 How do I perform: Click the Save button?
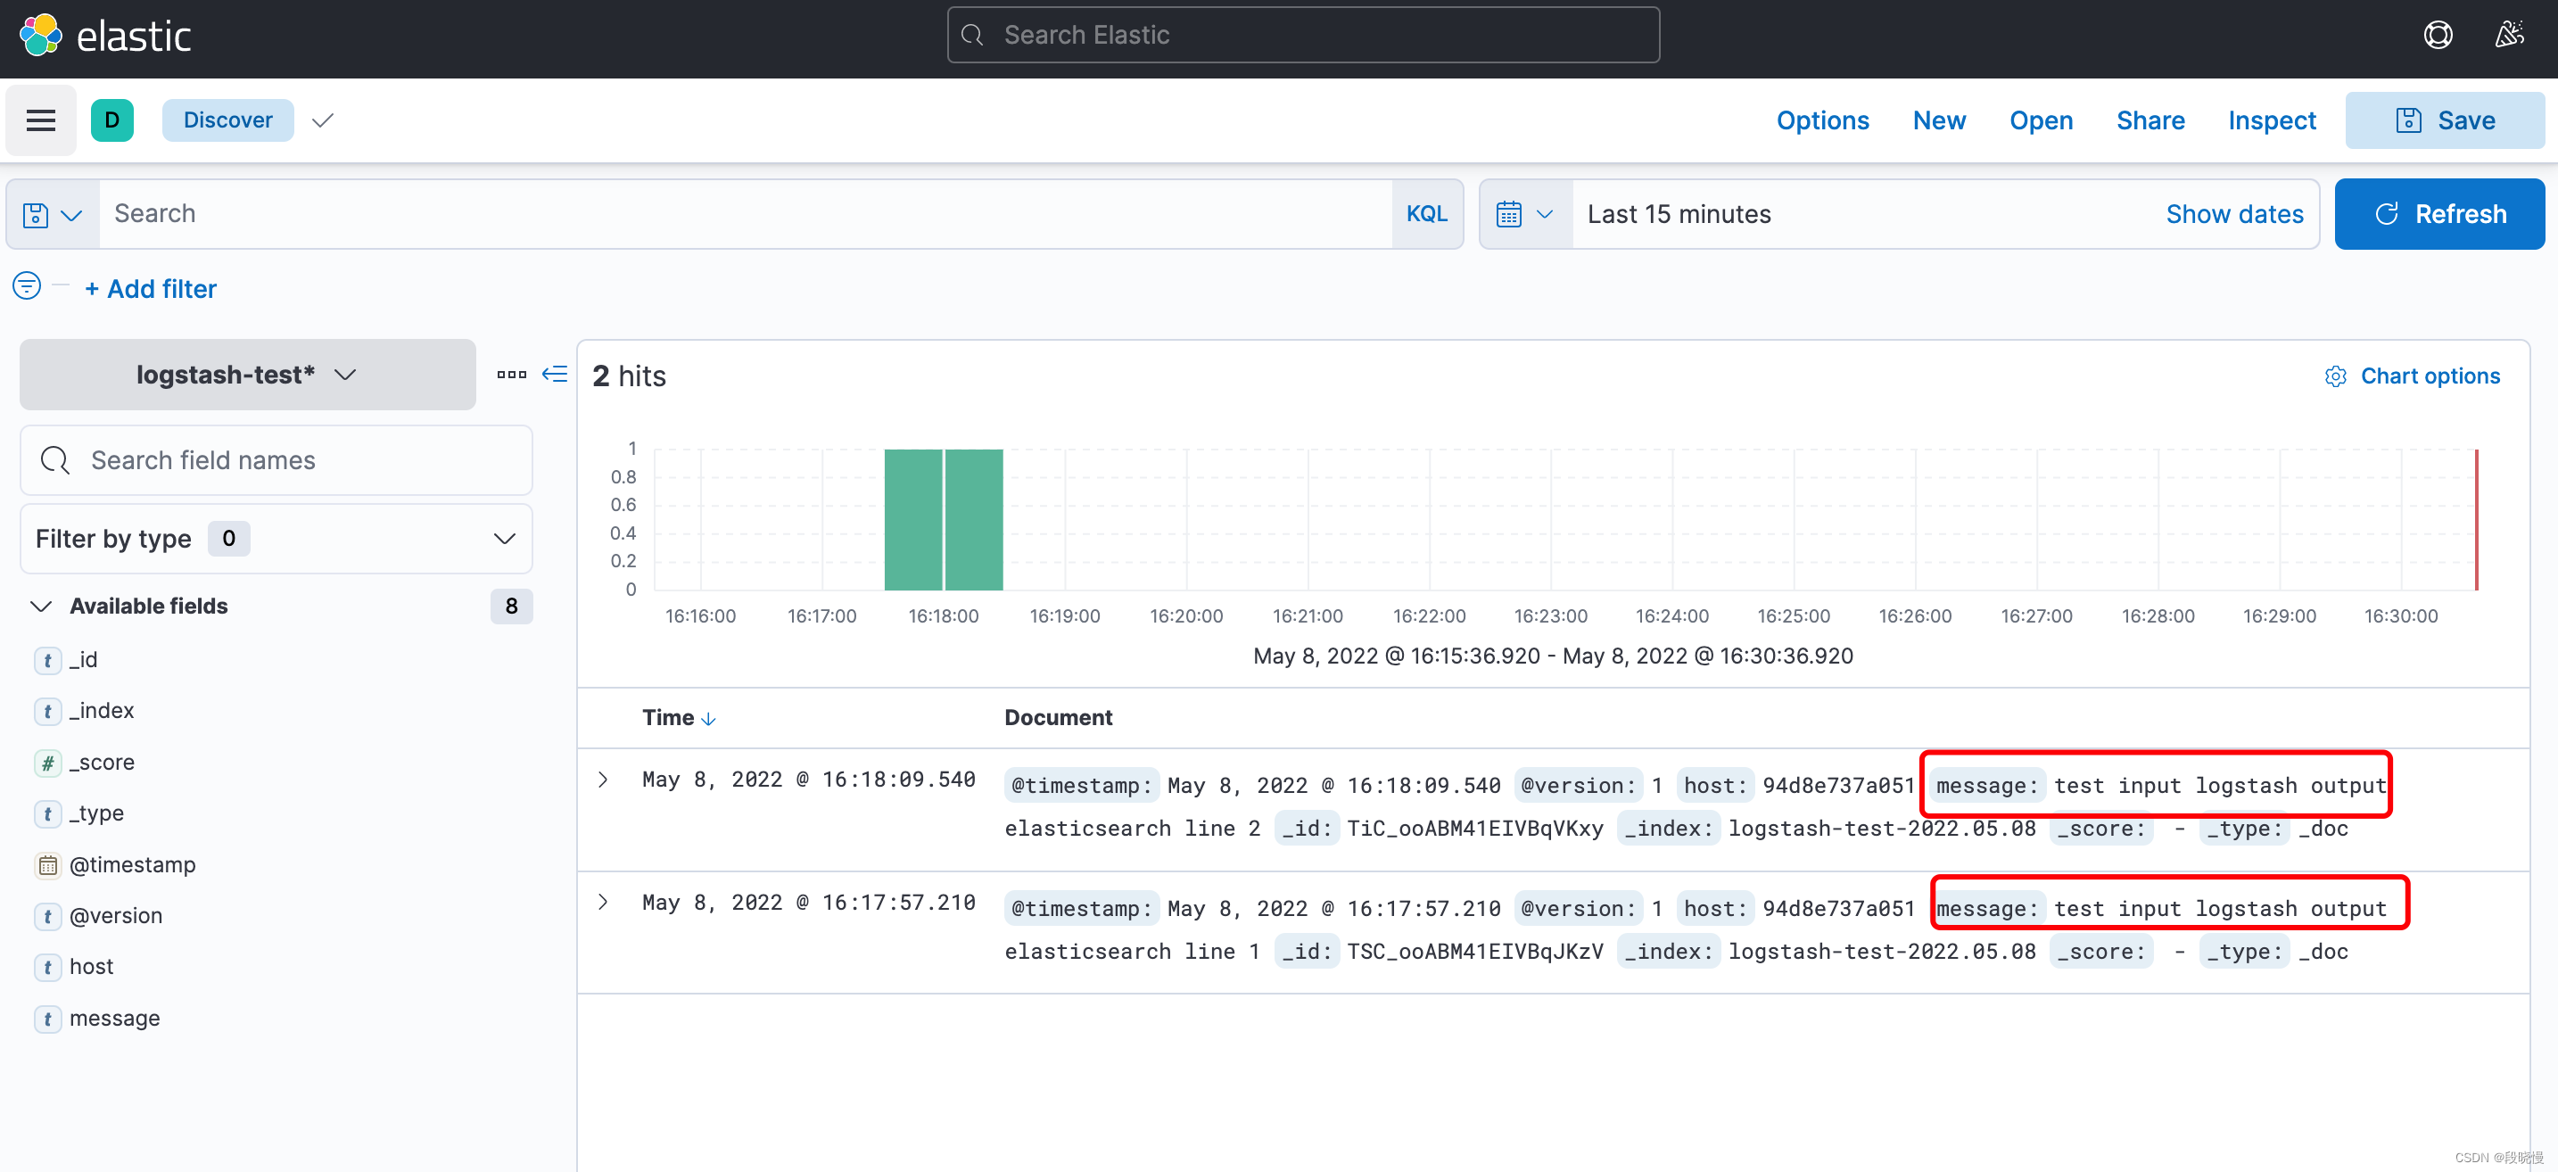(2445, 120)
